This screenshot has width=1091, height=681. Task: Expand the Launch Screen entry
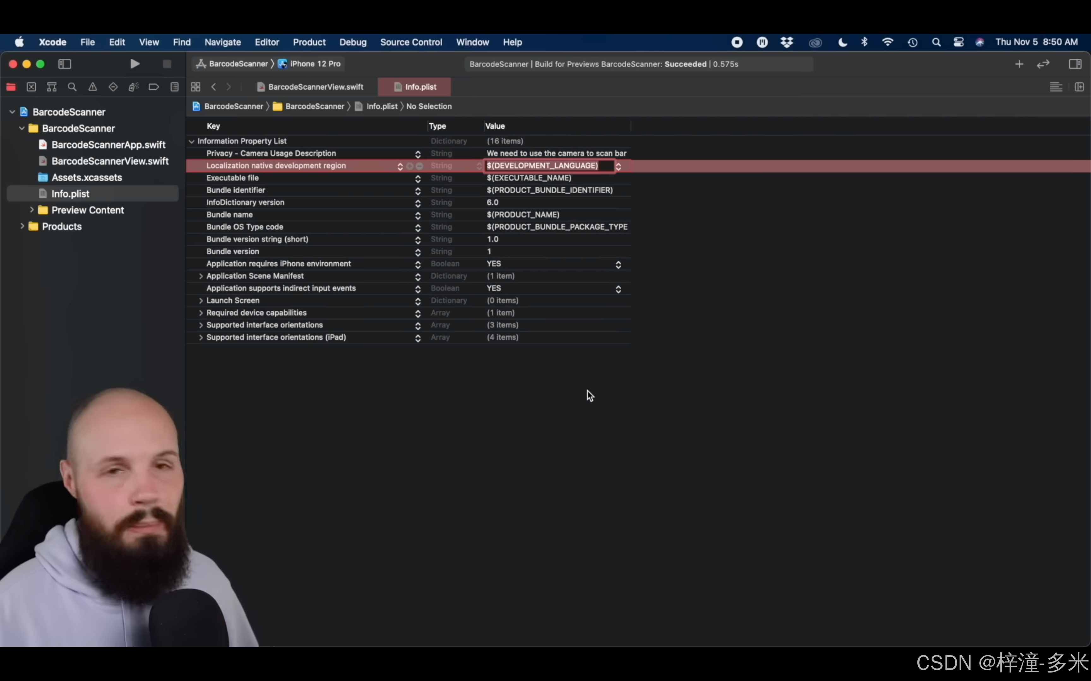(x=201, y=301)
